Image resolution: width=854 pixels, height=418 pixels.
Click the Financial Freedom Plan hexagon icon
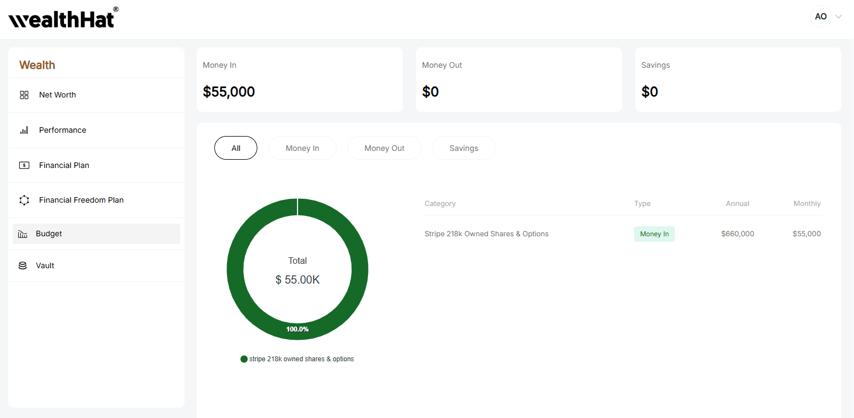(x=24, y=200)
